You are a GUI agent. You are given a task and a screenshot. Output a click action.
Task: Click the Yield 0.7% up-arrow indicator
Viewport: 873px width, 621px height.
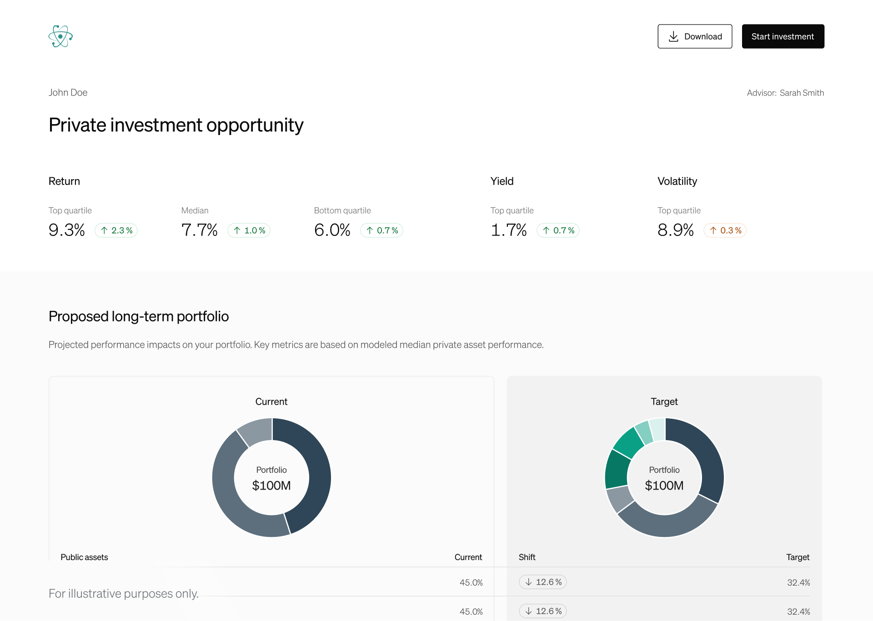[558, 230]
